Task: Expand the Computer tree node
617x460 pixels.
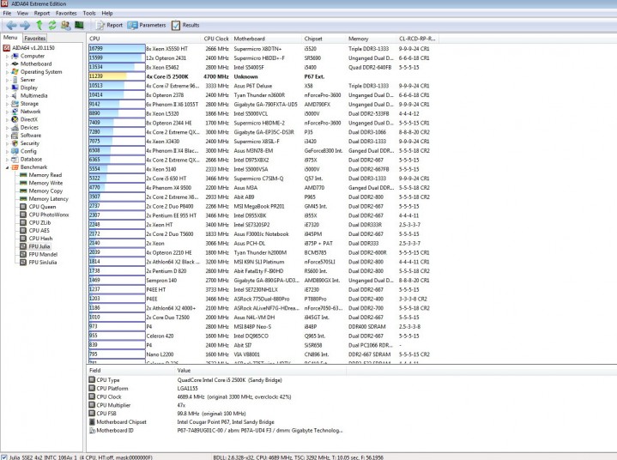Action: pos(7,57)
